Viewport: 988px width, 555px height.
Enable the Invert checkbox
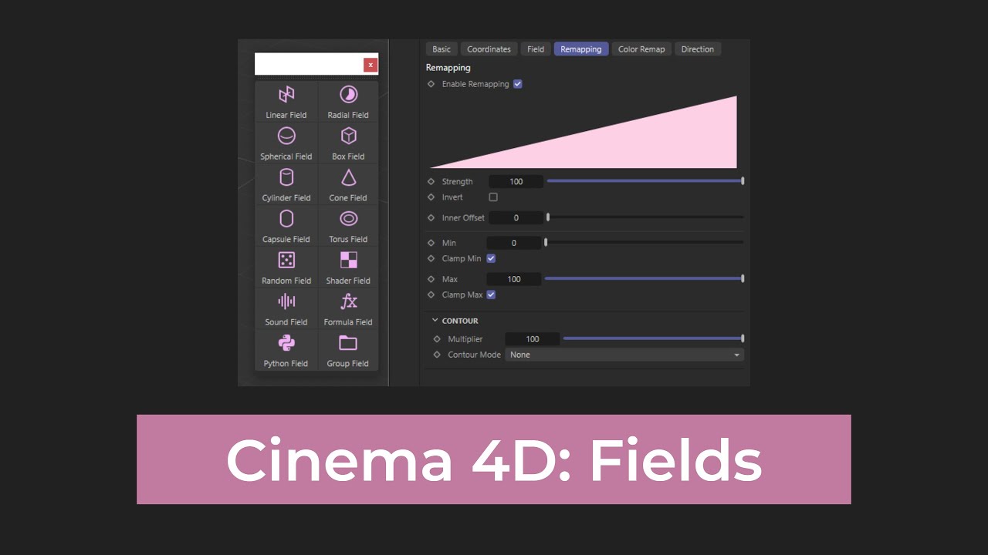[x=493, y=197]
